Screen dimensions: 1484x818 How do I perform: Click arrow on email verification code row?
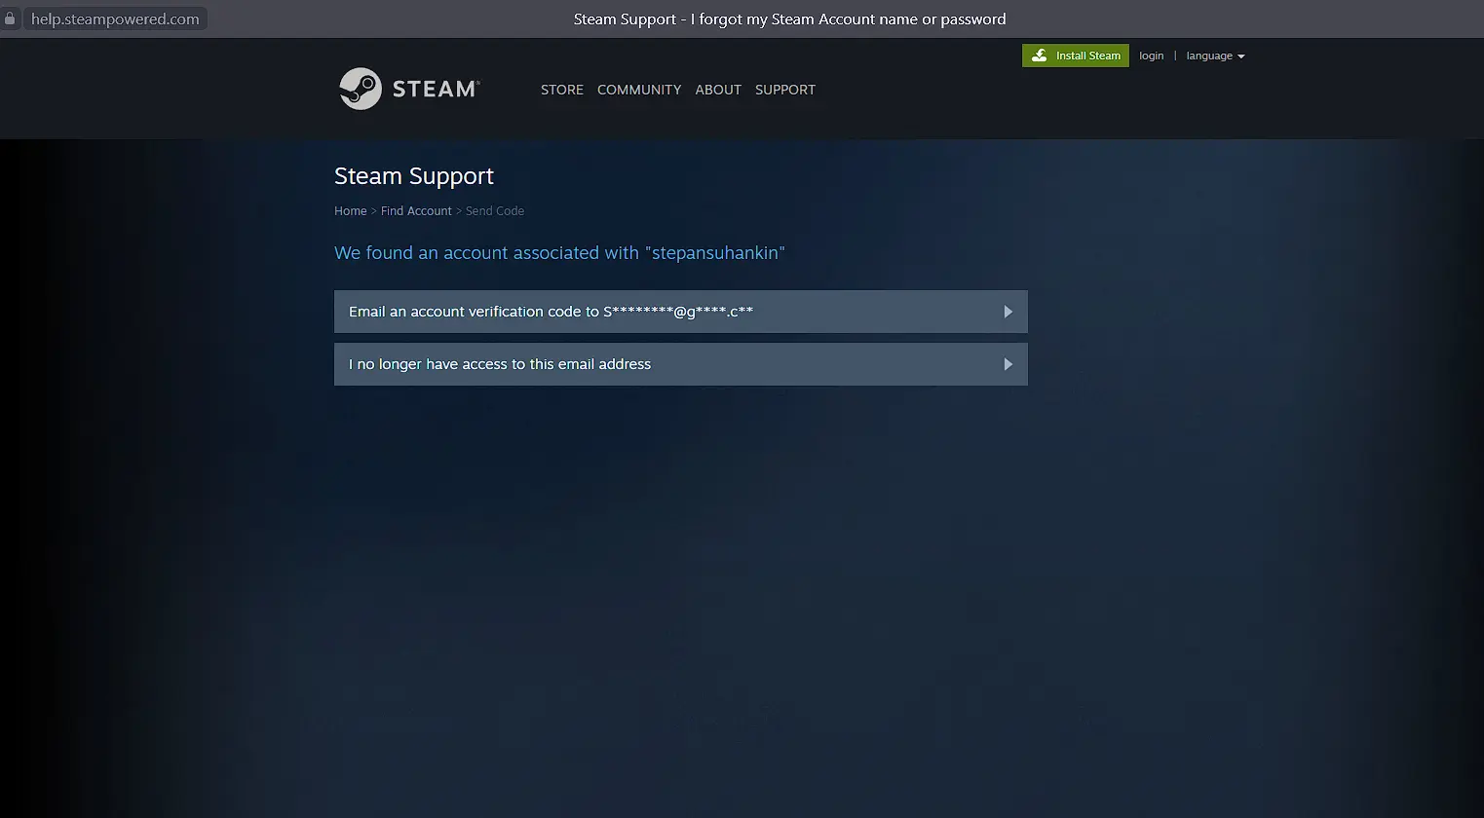1008,312
